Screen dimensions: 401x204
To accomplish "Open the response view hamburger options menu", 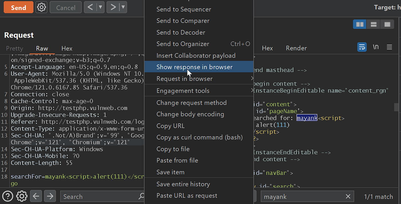I will click(390, 47).
